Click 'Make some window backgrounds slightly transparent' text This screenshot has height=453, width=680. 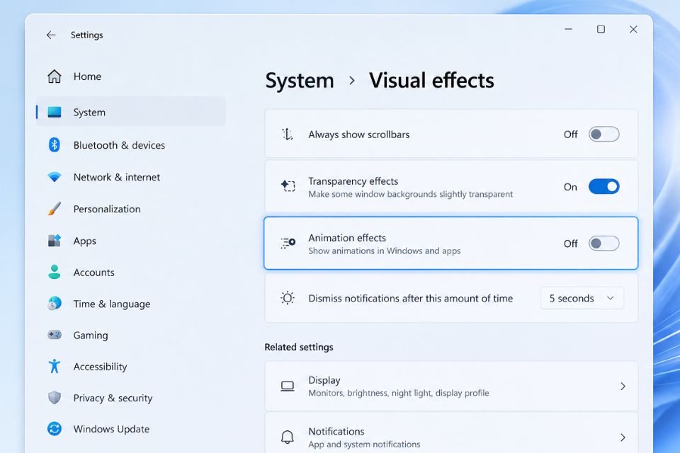point(410,194)
